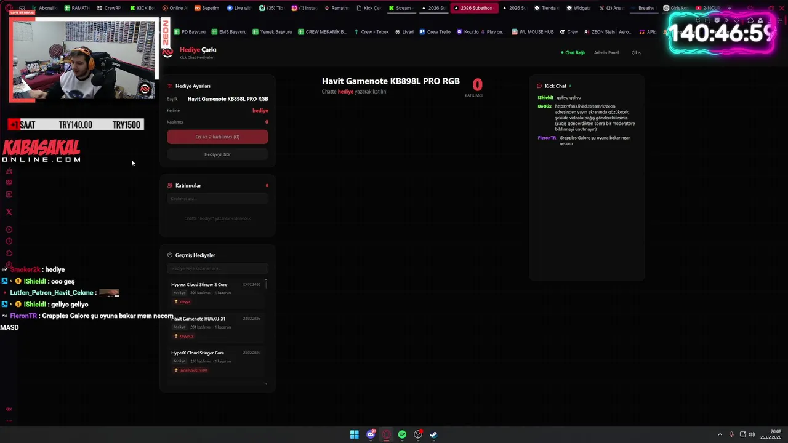Select the Havit Gamenote HUAXU-X1 entry
The width and height of the screenshot is (788, 443).
215,327
